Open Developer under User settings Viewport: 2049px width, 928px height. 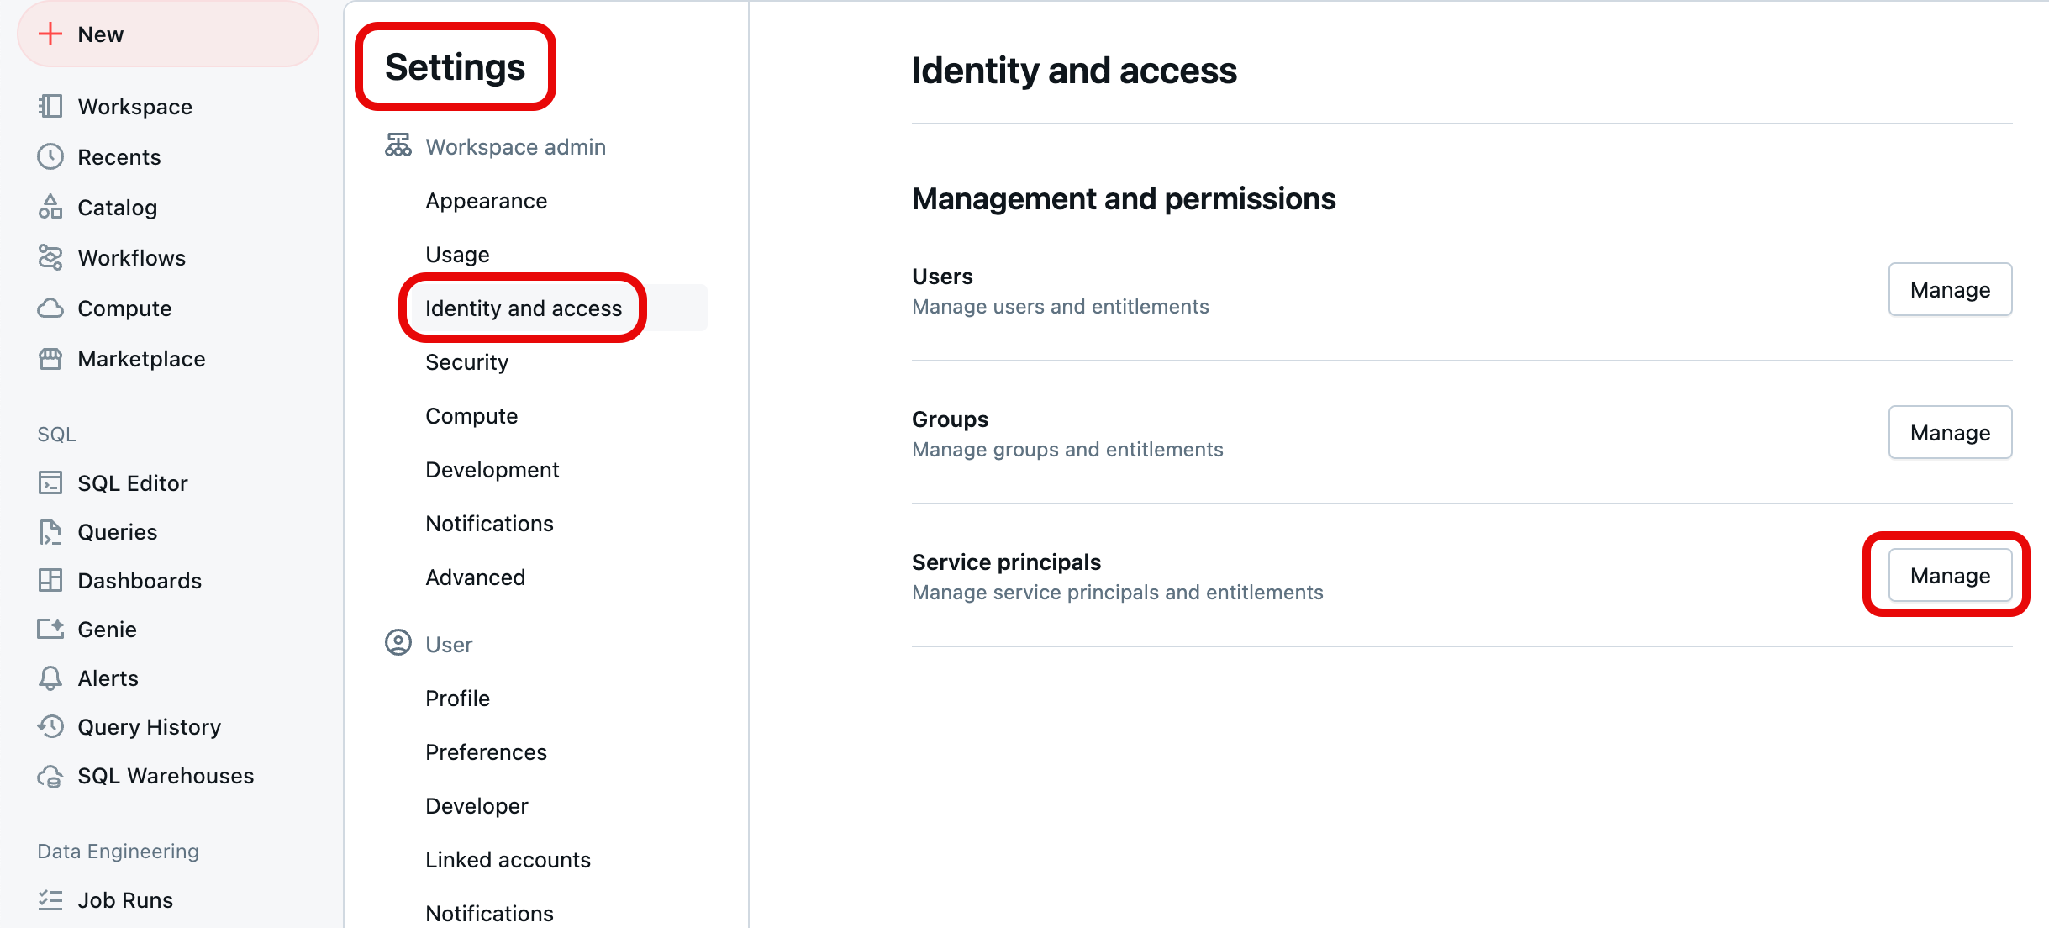pyautogui.click(x=478, y=805)
